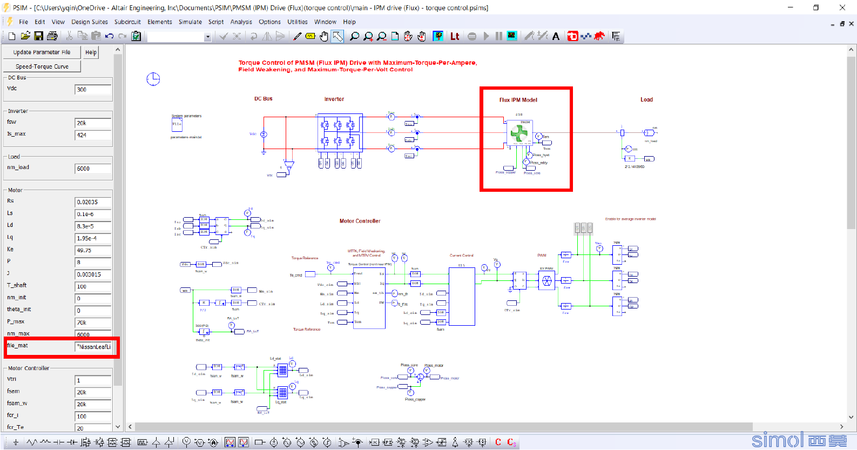Click the Motor Controller label
Viewport: 857px width, 450px height.
tap(360, 221)
